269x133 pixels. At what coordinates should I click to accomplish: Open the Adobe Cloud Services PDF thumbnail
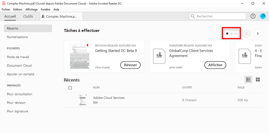(x=82, y=100)
